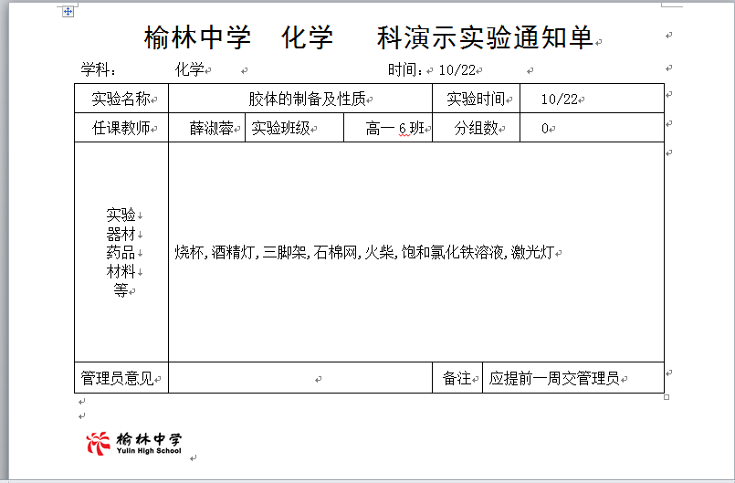Click the empty cell beside 管理员意见
This screenshot has height=483, width=735.
pos(300,378)
